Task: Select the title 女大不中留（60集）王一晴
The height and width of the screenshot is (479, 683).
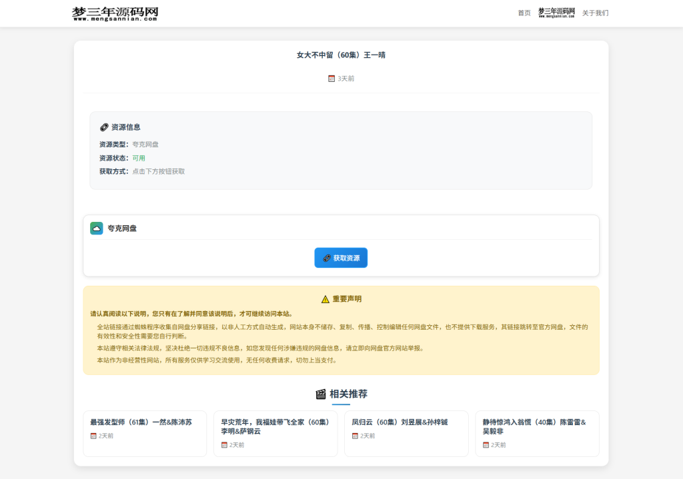Action: click(341, 55)
